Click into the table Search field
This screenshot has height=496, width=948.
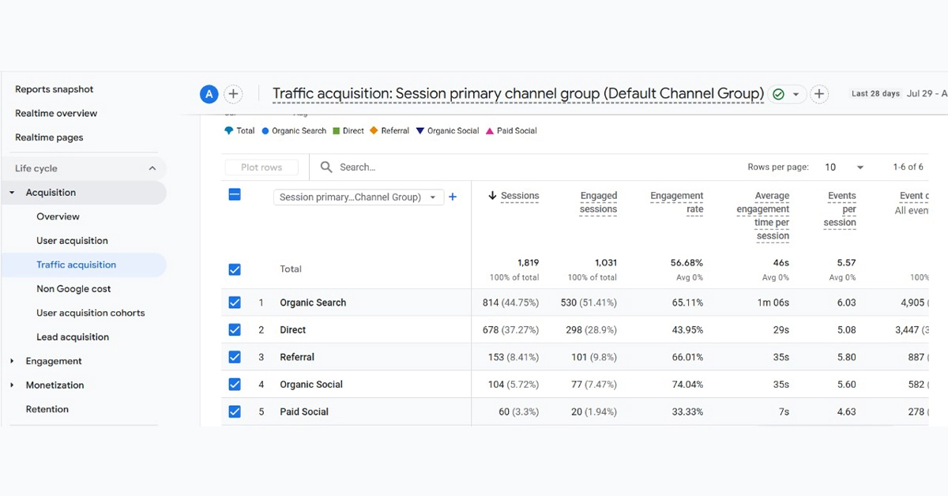click(474, 167)
